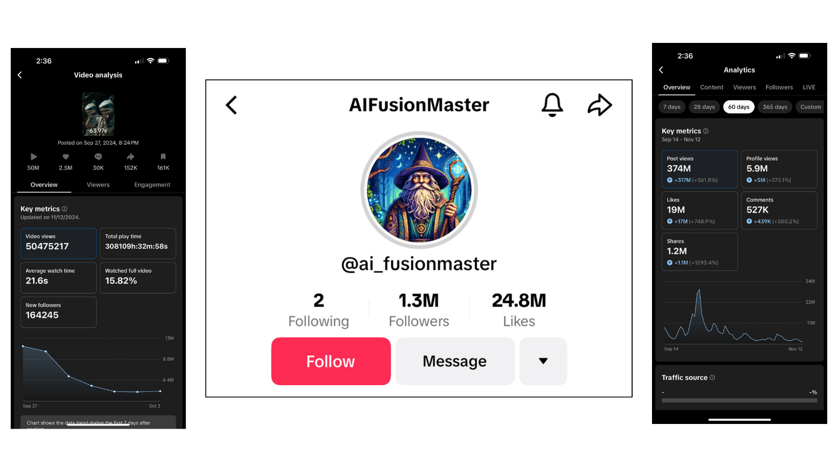Open the wizard profile picture
Viewport: 838px width, 472px height.
(x=419, y=190)
